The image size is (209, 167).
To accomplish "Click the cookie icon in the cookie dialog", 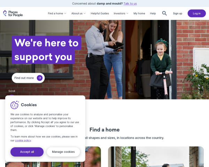I will coord(15,105).
